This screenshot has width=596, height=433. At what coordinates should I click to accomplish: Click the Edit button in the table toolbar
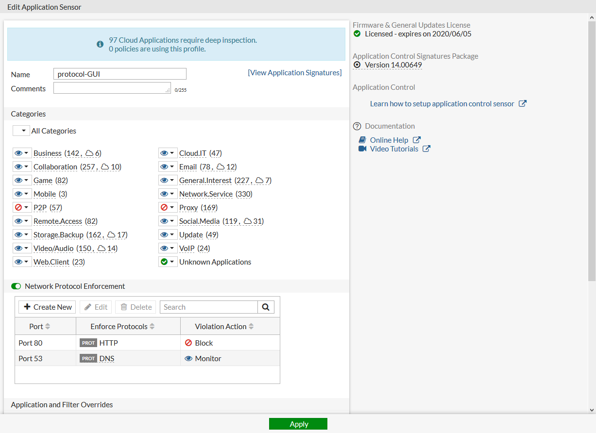[96, 307]
